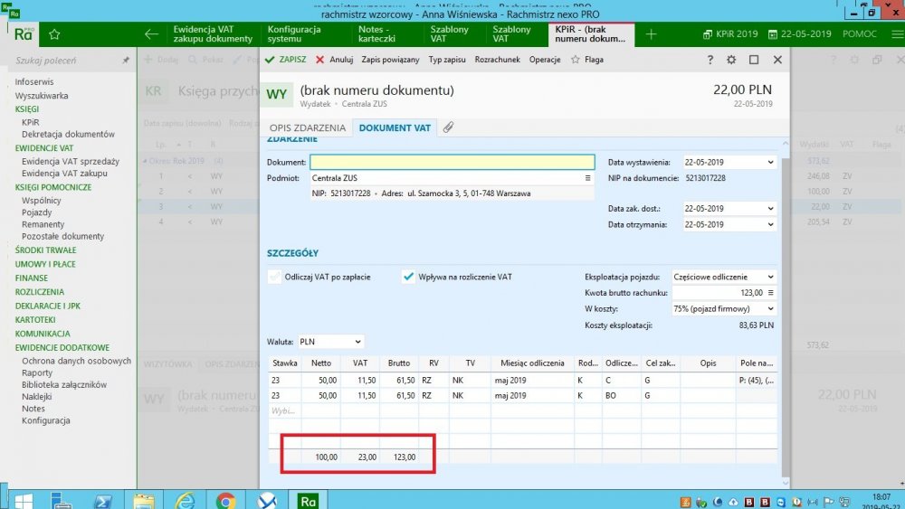Screen dimensions: 905x509
Task: Expand the 'Data wystawienia' date dropdown
Action: pos(770,163)
